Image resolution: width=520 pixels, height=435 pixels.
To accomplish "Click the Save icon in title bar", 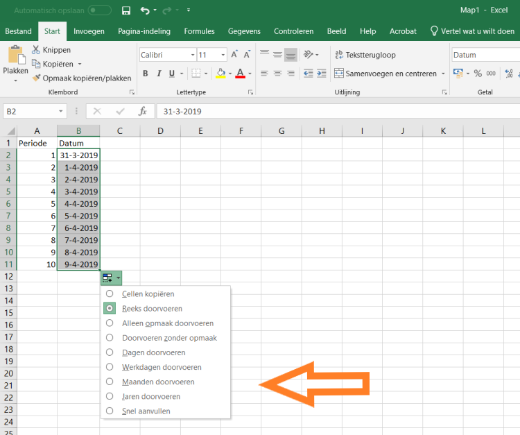I will click(x=125, y=10).
